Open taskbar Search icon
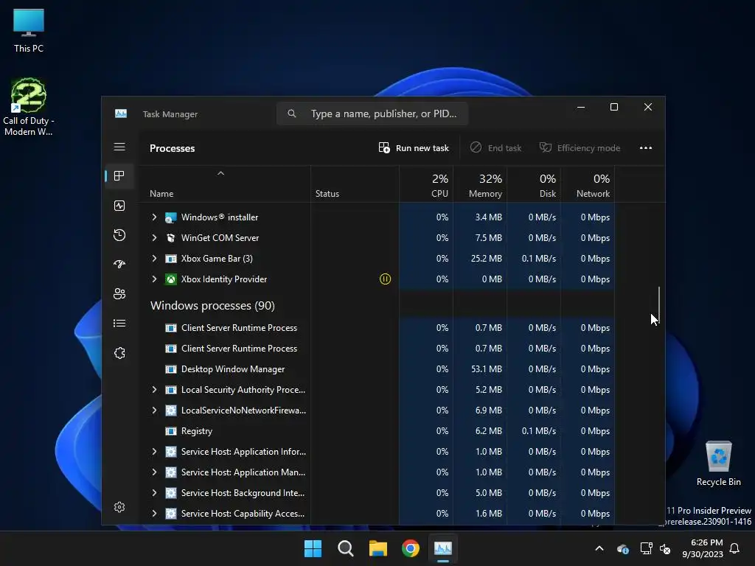Image resolution: width=755 pixels, height=566 pixels. pos(345,548)
